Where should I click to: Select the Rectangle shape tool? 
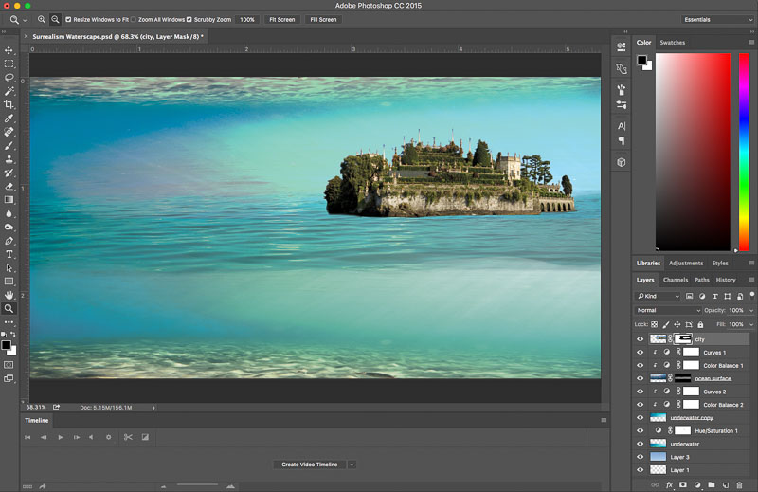(x=9, y=281)
